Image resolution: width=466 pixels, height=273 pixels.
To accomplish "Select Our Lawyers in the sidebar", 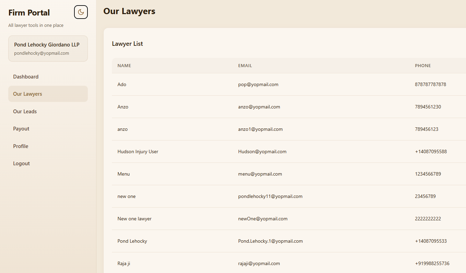I will point(28,94).
